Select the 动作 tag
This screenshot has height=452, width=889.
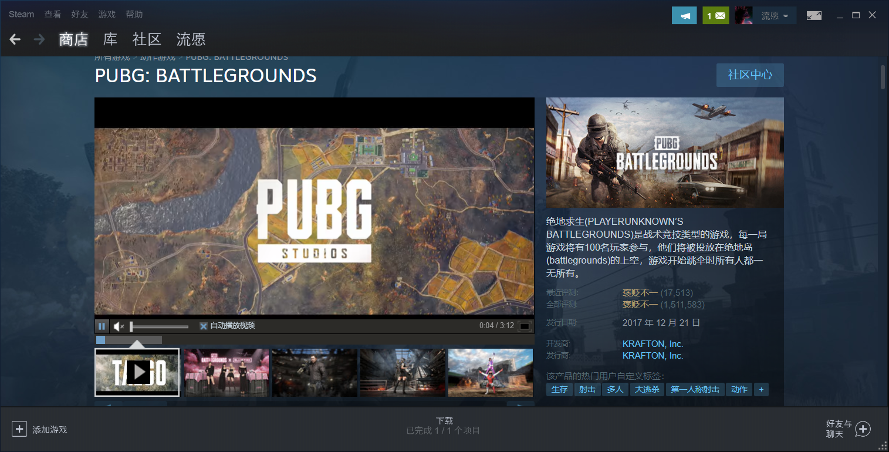tap(739, 389)
